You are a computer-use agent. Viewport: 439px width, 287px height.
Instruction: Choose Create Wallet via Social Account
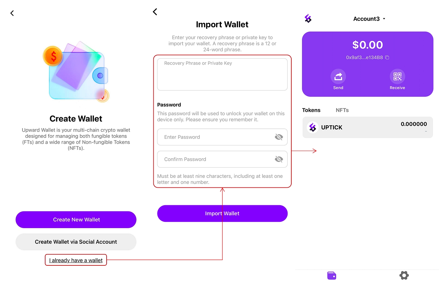[x=76, y=242]
